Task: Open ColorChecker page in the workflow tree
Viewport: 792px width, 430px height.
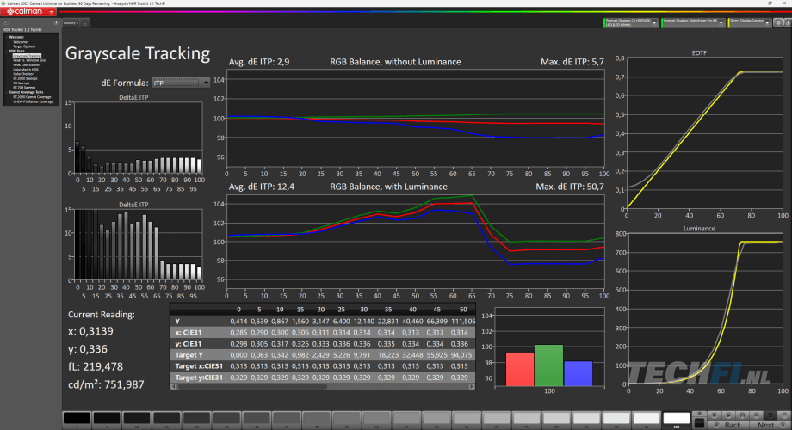Action: tap(22, 74)
